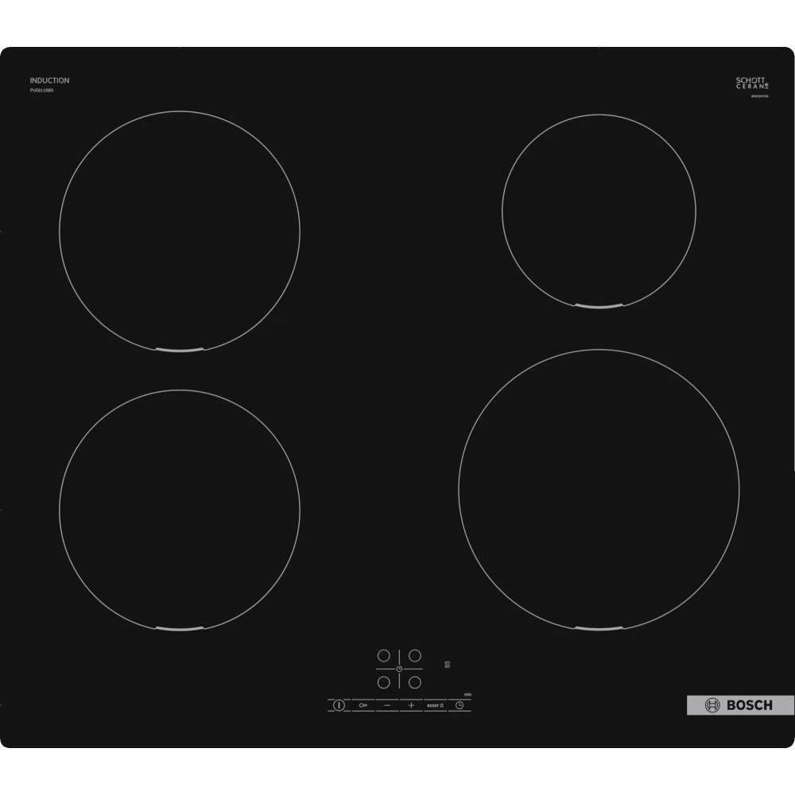The image size is (795, 795).
Task: Click the Bosch logo badge
Action: pyautogui.click(x=740, y=705)
